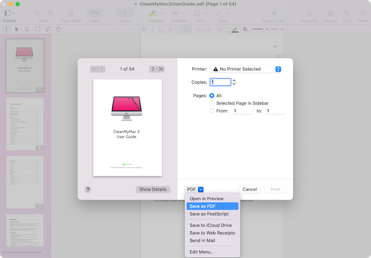Select the All pages radio button
The height and width of the screenshot is (258, 371).
pyautogui.click(x=211, y=96)
